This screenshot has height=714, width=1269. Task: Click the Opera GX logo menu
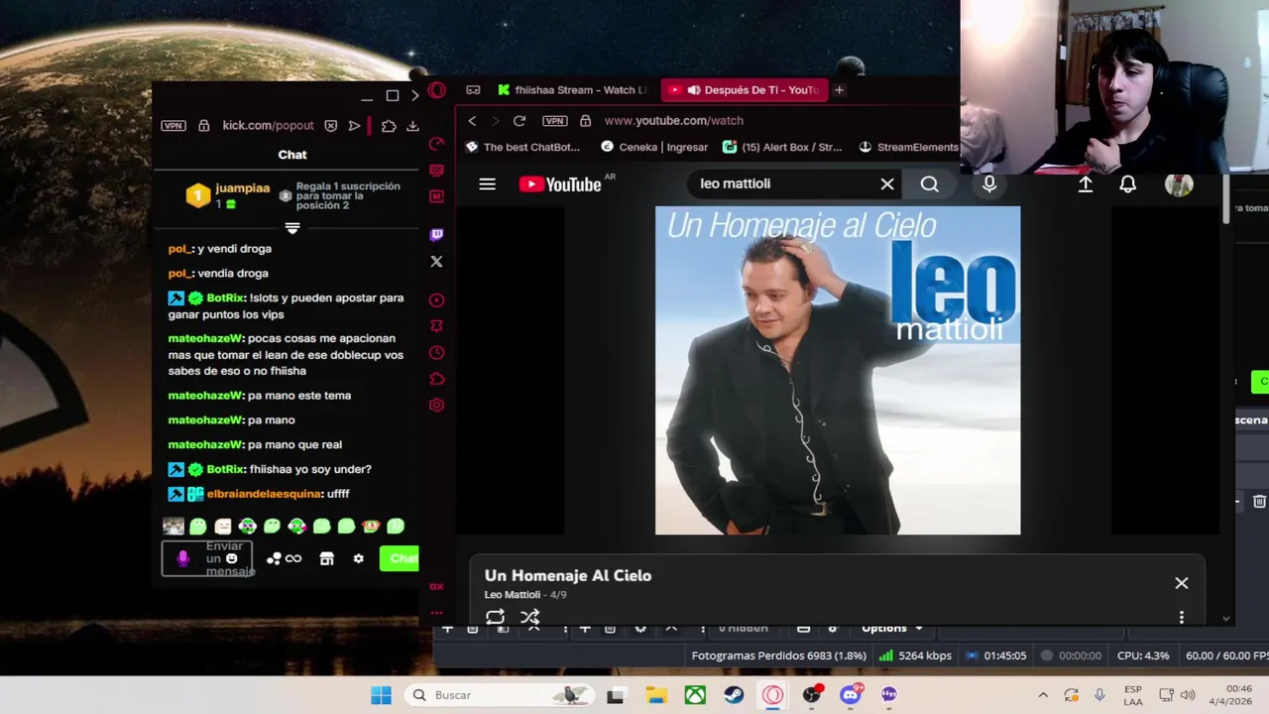[x=436, y=91]
